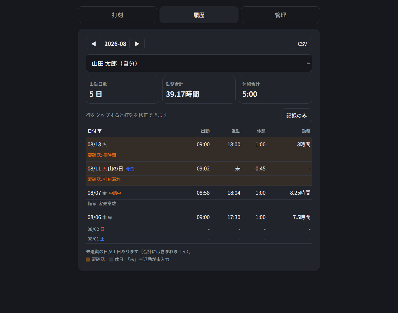Select the 履歴 tab
Image resolution: width=398 pixels, height=313 pixels.
point(199,15)
